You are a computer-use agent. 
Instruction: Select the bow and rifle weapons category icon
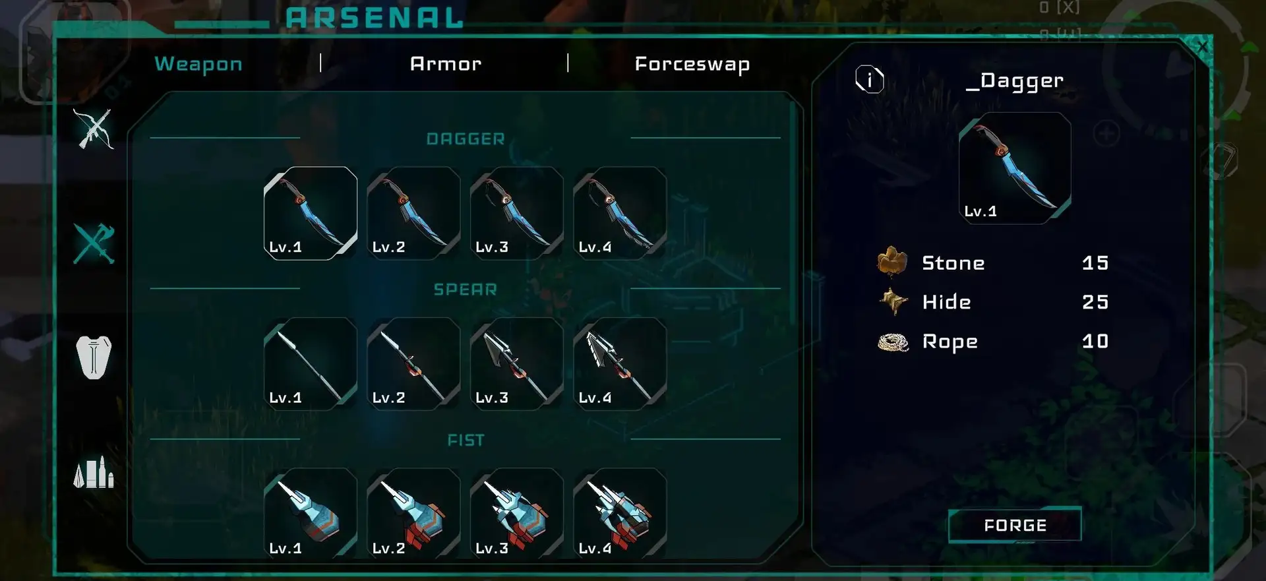pyautogui.click(x=94, y=129)
